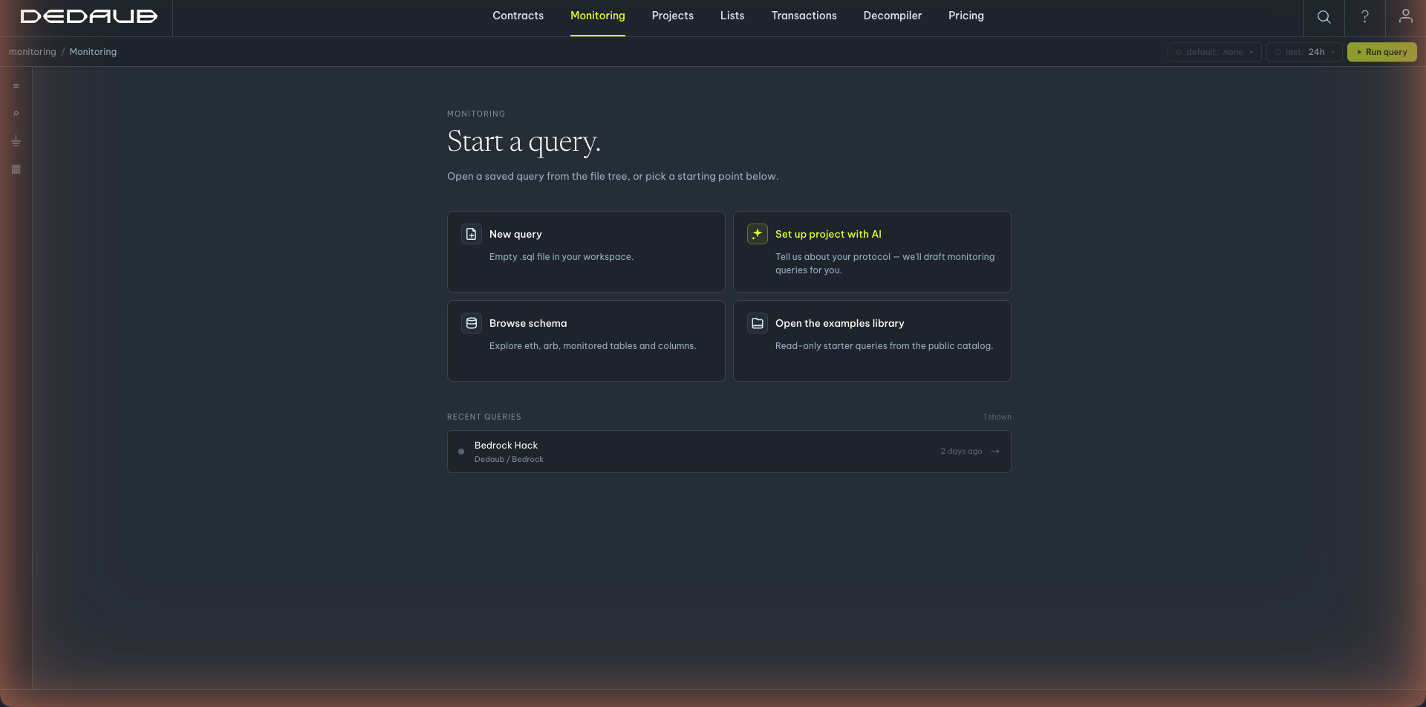Click the 'Dedaub / Bedrock' path text
Screen dimensions: 1426x707
coord(509,460)
